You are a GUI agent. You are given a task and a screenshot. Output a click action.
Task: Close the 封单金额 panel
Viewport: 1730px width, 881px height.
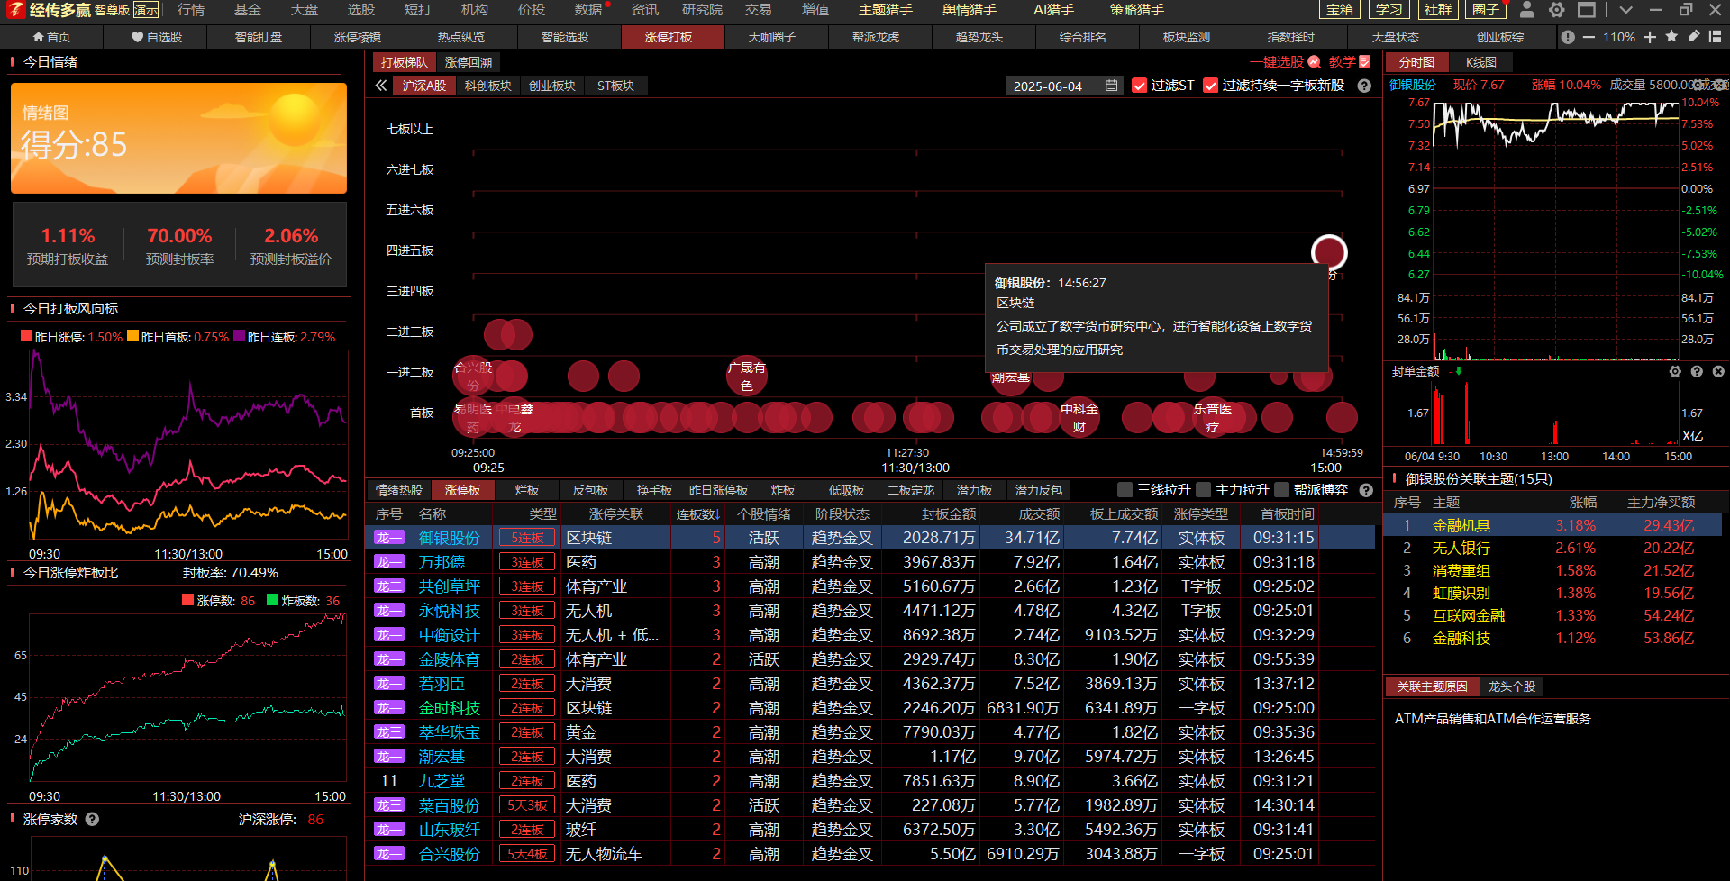pyautogui.click(x=1718, y=371)
